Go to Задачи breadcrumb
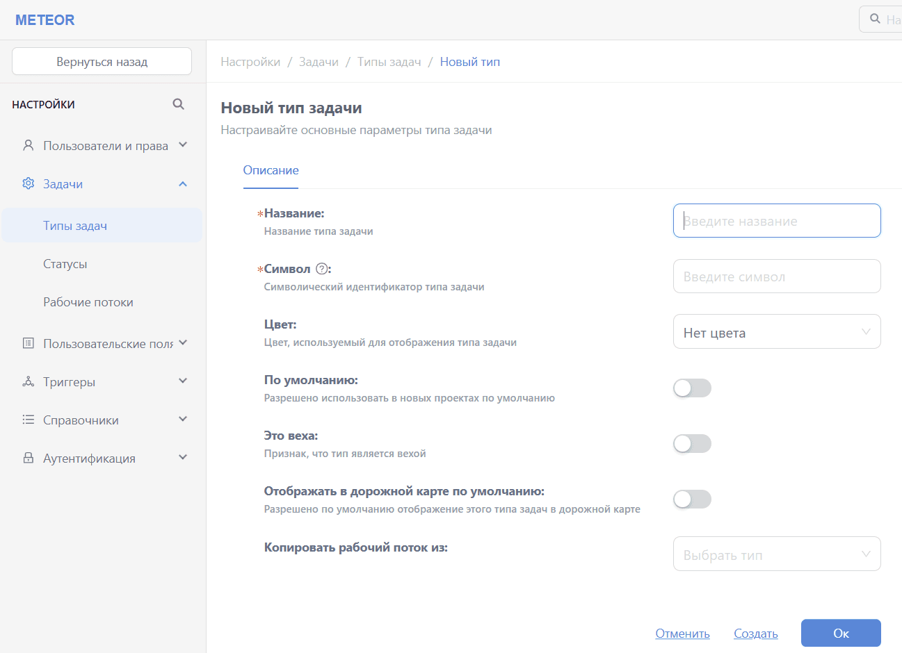Image resolution: width=902 pixels, height=653 pixels. [x=319, y=62]
